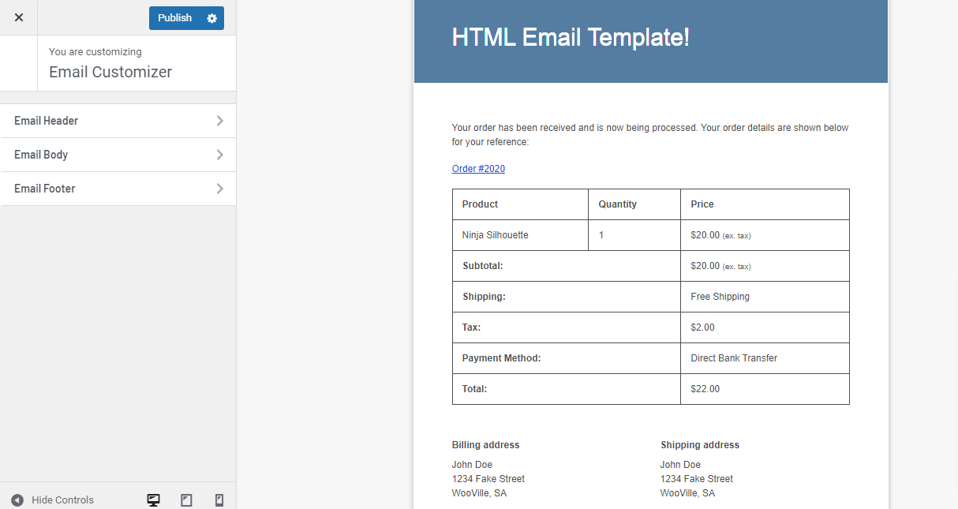The height and width of the screenshot is (509, 958).
Task: Click the Shipping: row label
Action: tap(484, 297)
